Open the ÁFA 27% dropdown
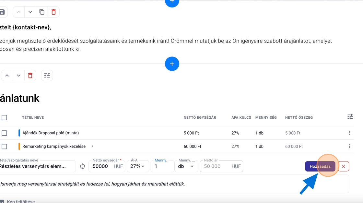Image resolution: width=363 pixels, height=203 pixels. coord(137,166)
